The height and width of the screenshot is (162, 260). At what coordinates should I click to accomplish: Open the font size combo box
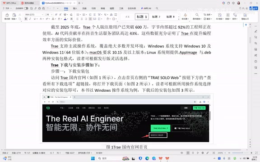49,15
